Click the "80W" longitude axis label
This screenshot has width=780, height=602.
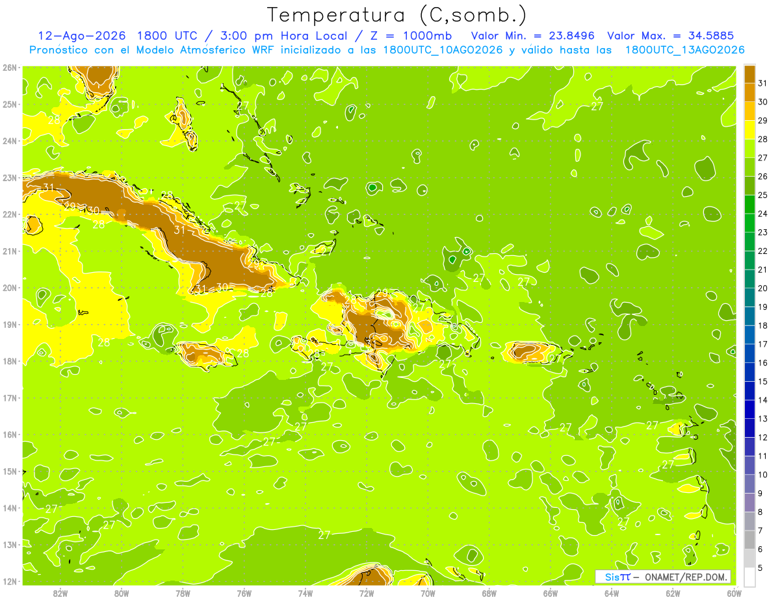[x=122, y=593]
